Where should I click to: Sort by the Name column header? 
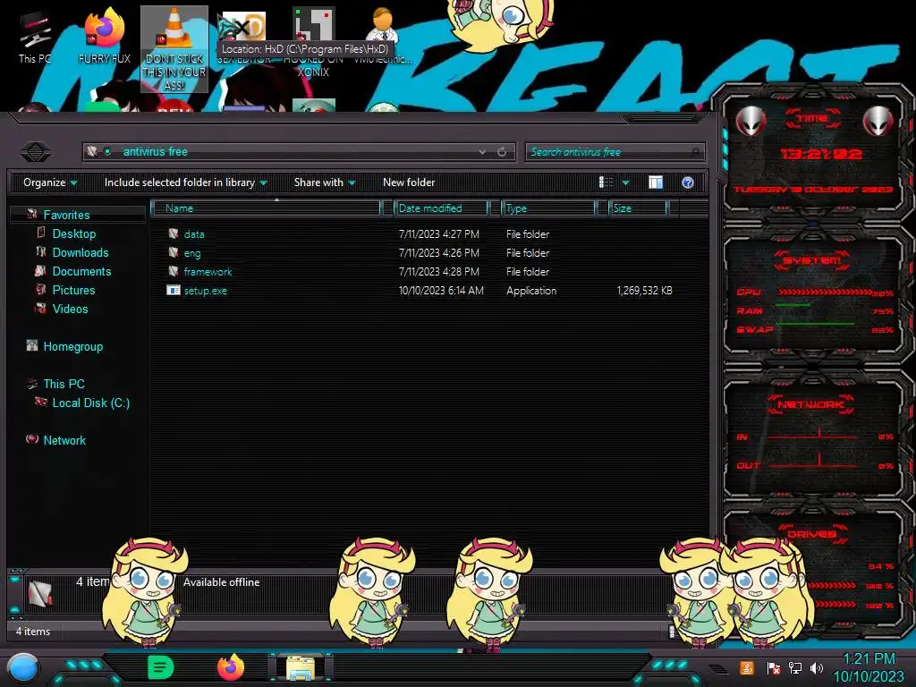click(267, 208)
